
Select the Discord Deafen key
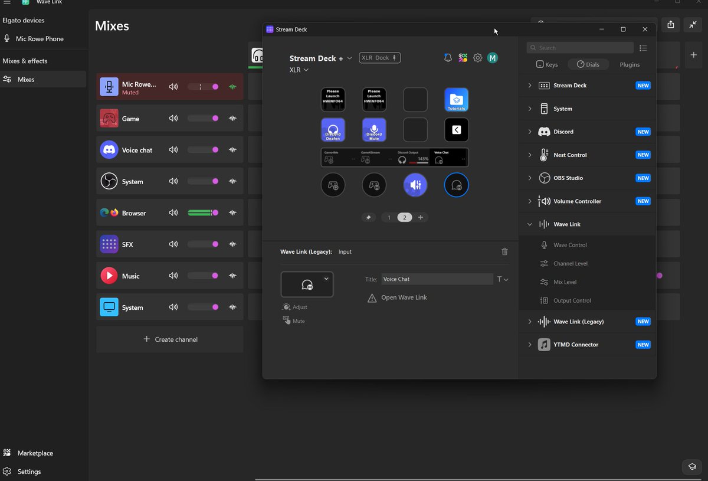point(333,130)
